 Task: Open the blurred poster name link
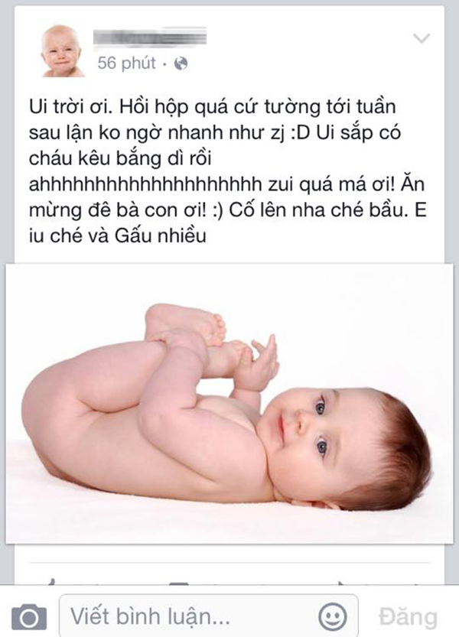tap(150, 37)
